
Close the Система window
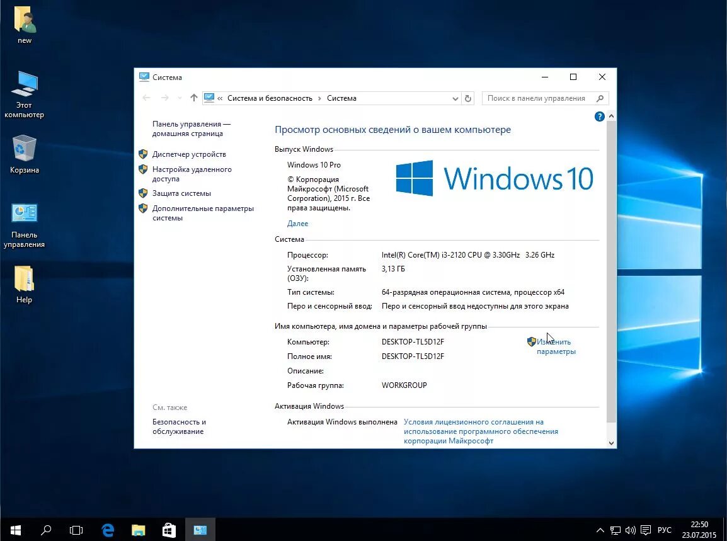click(602, 77)
